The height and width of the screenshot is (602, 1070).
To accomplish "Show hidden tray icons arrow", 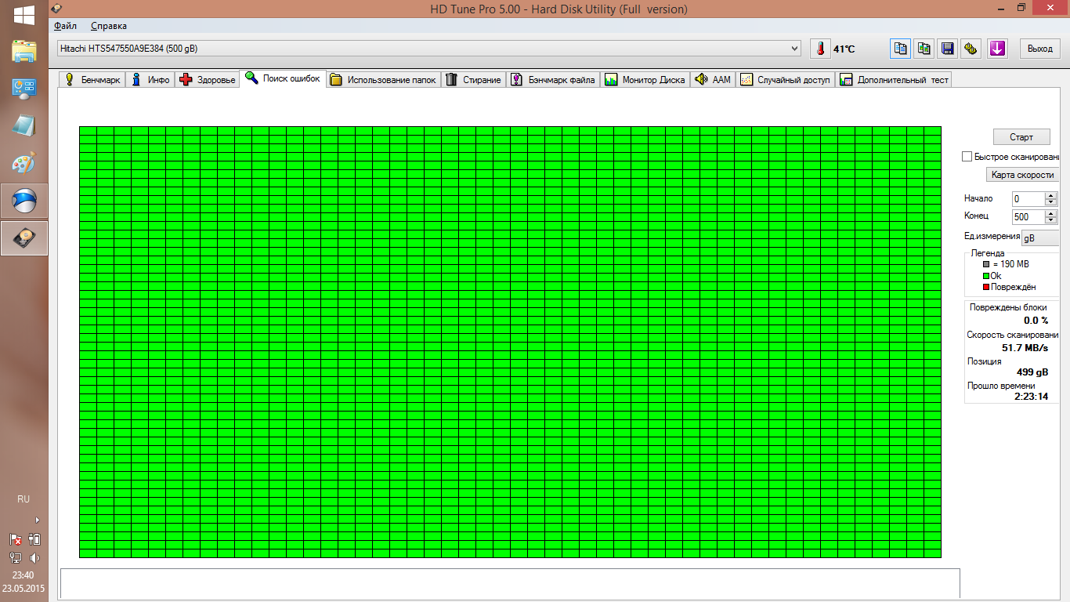I will click(x=37, y=520).
